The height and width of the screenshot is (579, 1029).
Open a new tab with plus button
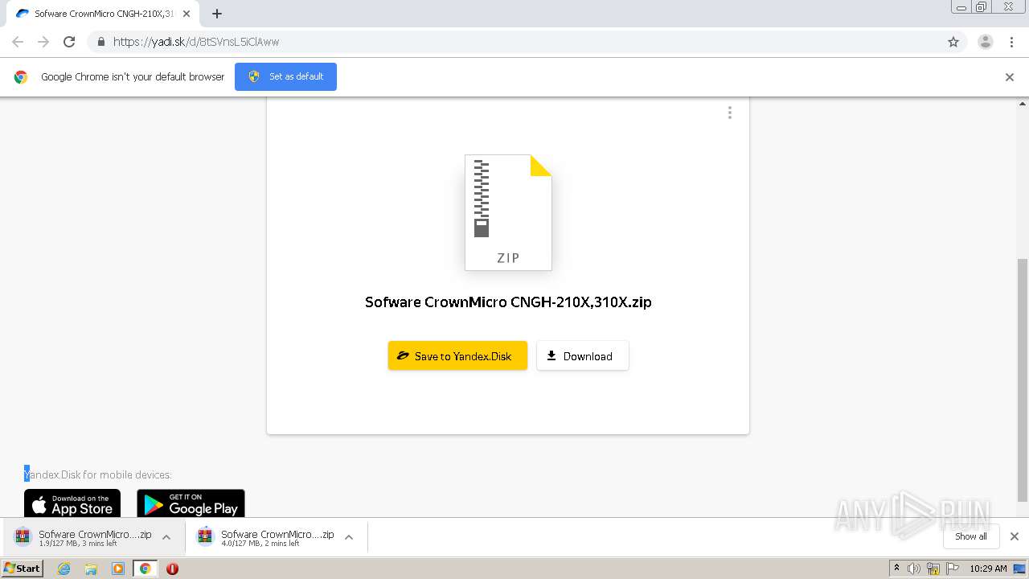pyautogui.click(x=217, y=14)
